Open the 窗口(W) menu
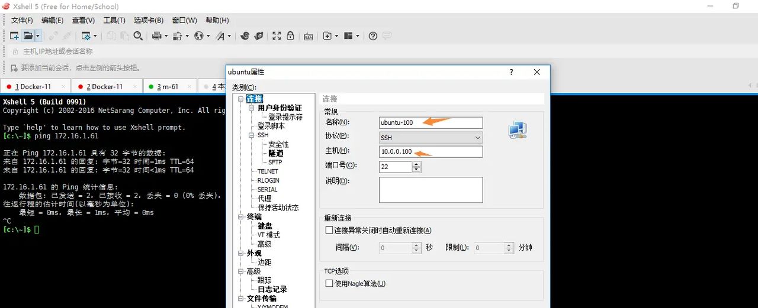The image size is (758, 308). pyautogui.click(x=185, y=21)
